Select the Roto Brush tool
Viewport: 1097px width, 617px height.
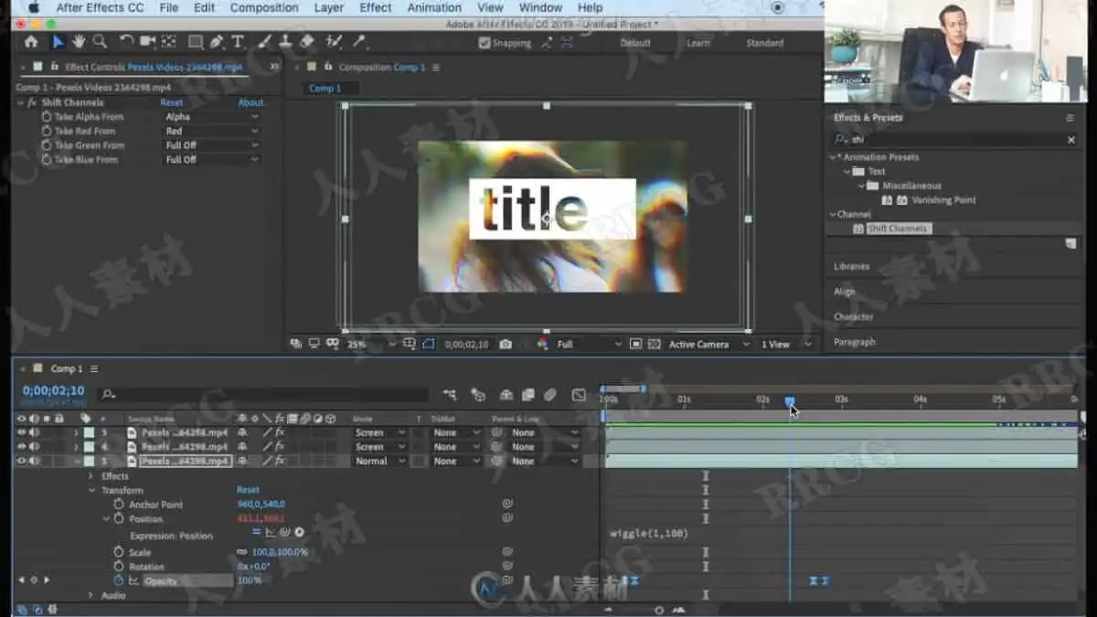[334, 41]
